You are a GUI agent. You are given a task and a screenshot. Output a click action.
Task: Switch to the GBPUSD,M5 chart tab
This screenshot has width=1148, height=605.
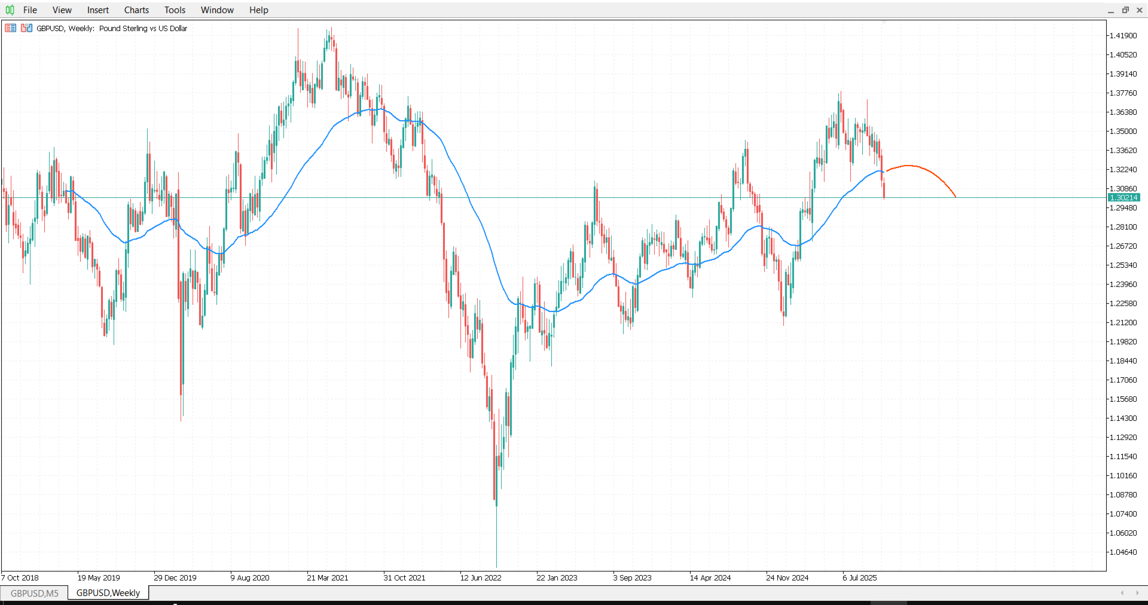[x=35, y=593]
